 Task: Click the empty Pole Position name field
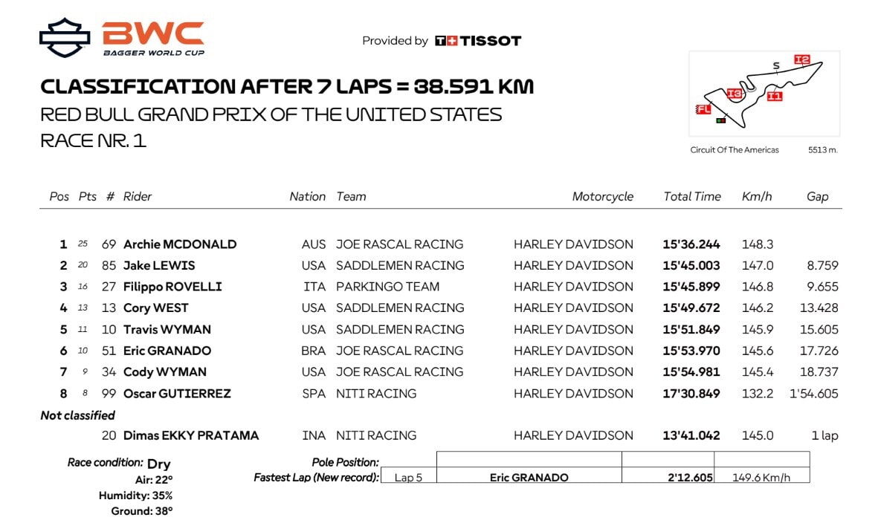tap(529, 460)
